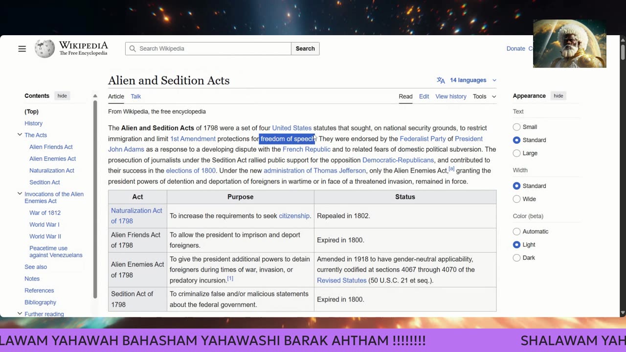This screenshot has height=352, width=626.
Task: Select Standard width option
Action: click(516, 186)
